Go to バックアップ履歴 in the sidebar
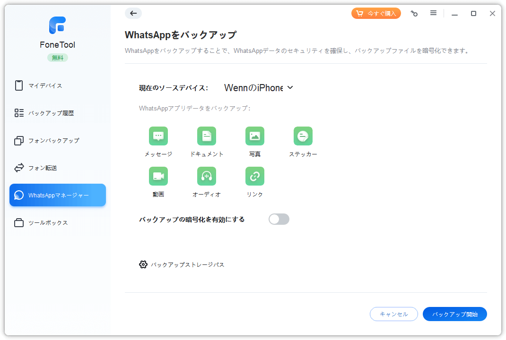This screenshot has height=340, width=506. (x=51, y=113)
